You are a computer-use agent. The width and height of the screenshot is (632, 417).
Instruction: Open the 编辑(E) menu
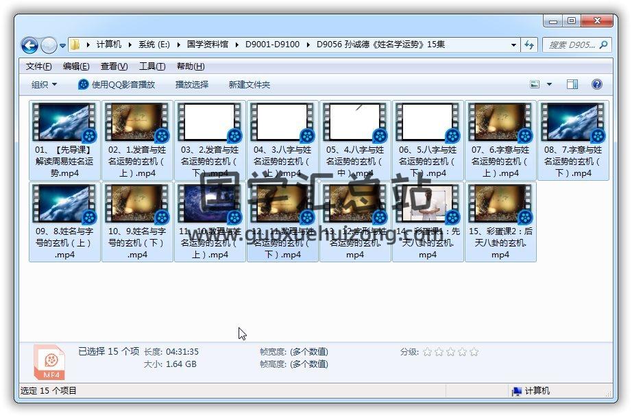pyautogui.click(x=76, y=66)
